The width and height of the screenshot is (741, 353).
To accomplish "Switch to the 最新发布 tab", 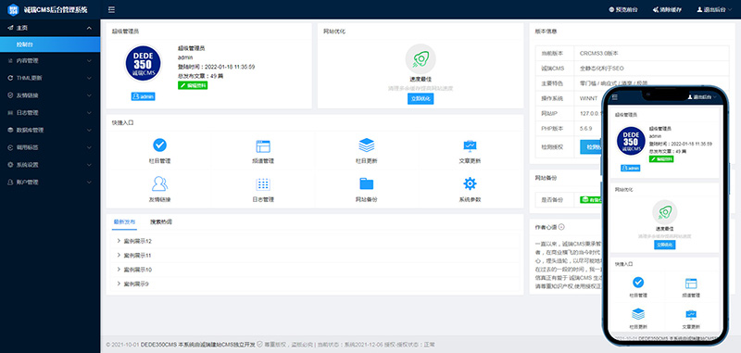I will (124, 221).
